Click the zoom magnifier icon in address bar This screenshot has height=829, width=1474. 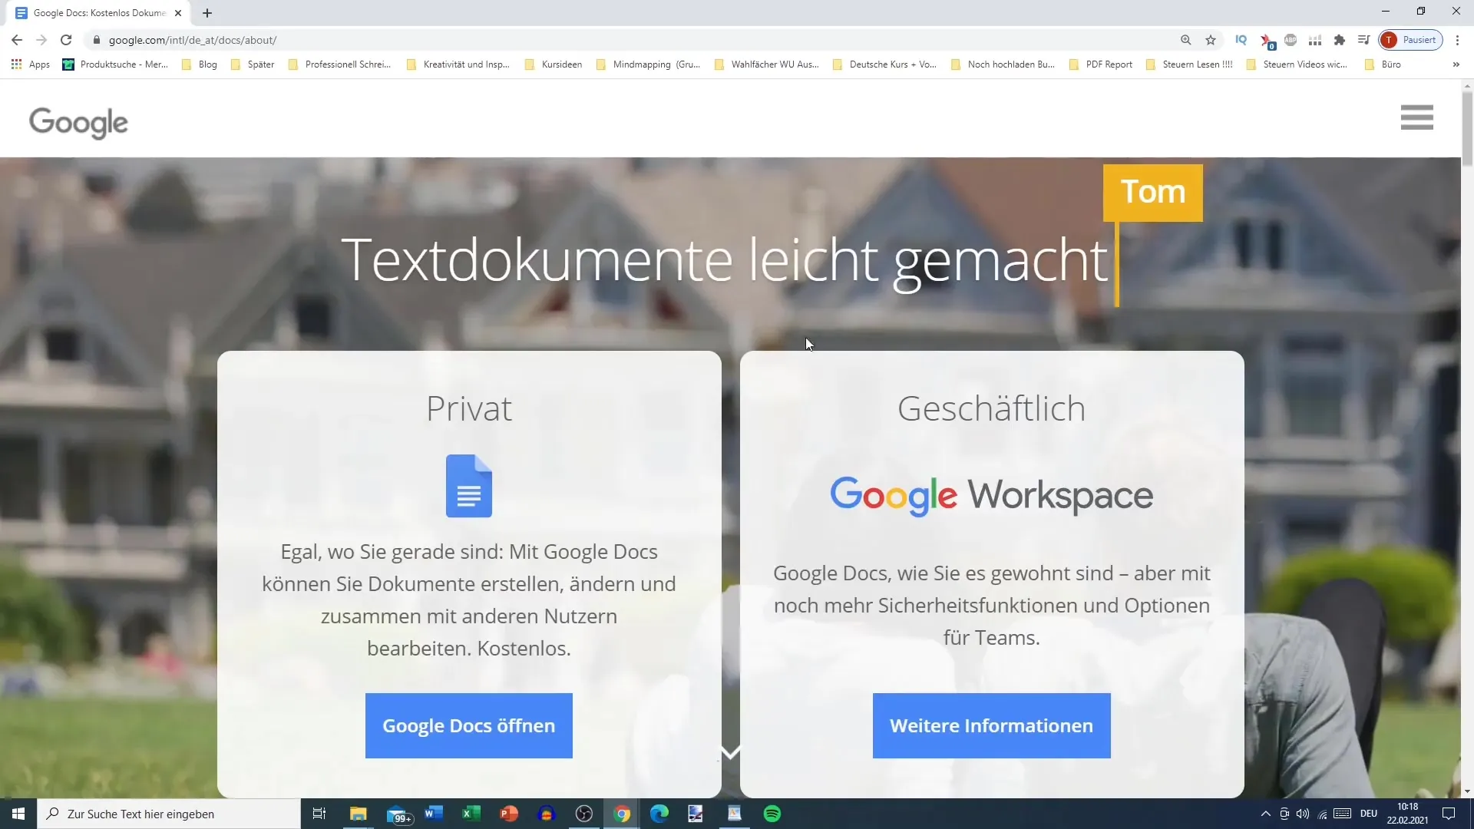click(1186, 40)
